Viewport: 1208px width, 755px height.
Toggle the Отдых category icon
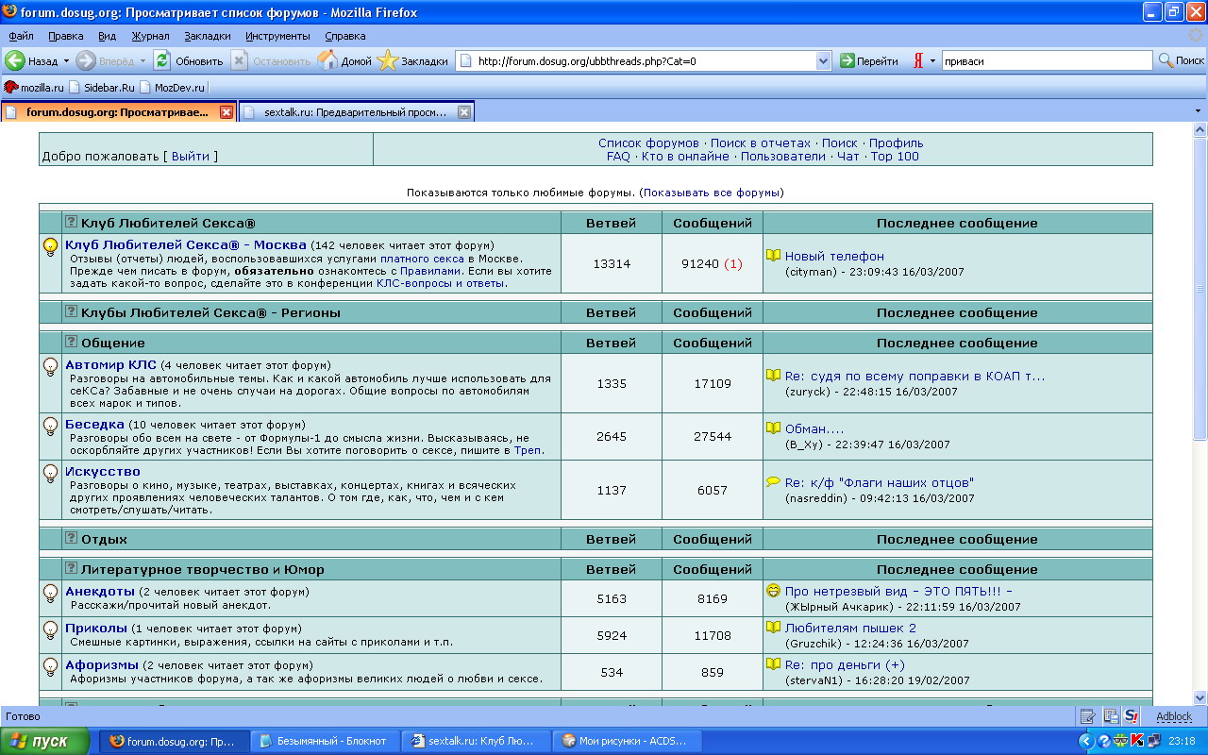(71, 538)
